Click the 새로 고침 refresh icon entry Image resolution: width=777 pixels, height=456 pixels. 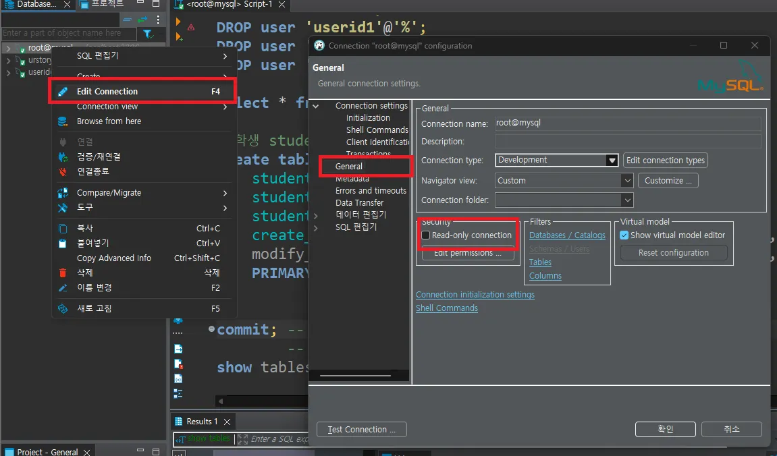[94, 308]
